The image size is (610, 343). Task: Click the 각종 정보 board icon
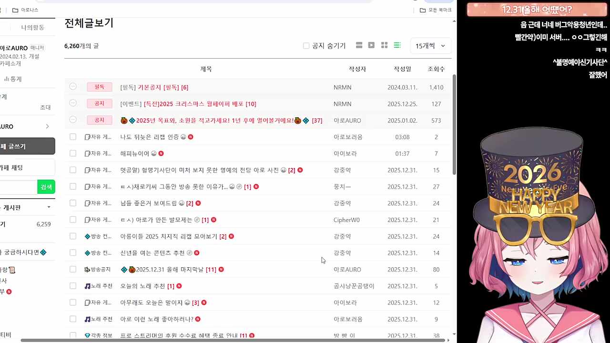click(x=87, y=335)
